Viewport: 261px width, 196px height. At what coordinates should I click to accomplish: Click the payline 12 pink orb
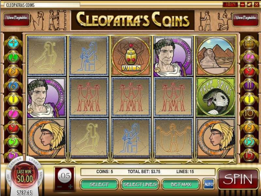click(x=249, y=57)
